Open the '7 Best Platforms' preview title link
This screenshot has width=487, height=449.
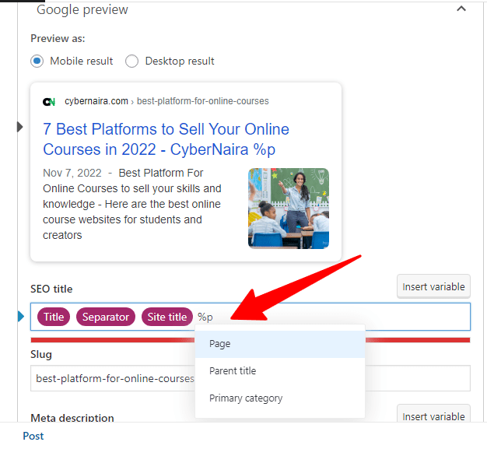click(166, 139)
